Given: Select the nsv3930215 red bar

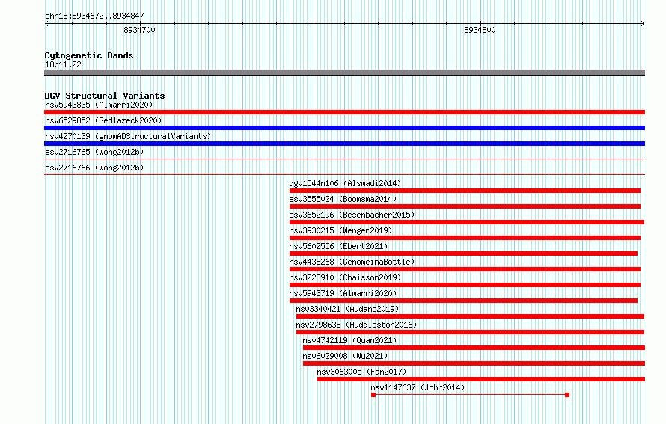Looking at the screenshot, I should click(465, 238).
